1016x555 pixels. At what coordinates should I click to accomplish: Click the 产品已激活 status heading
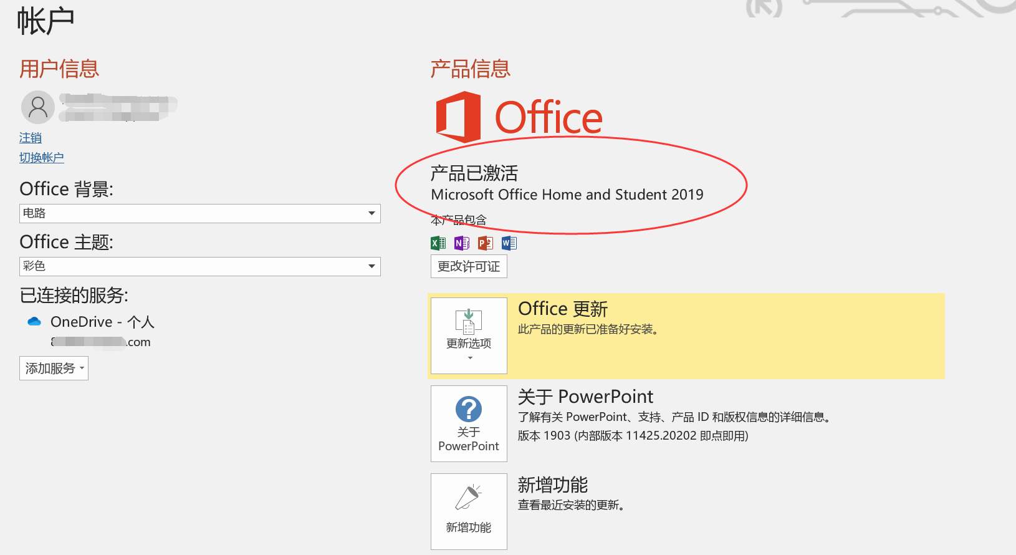click(474, 173)
